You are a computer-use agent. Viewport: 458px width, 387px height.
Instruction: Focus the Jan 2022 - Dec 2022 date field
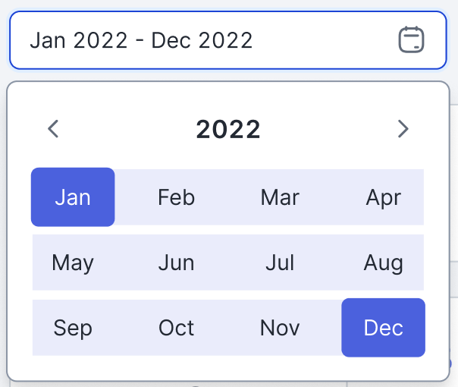pos(228,40)
